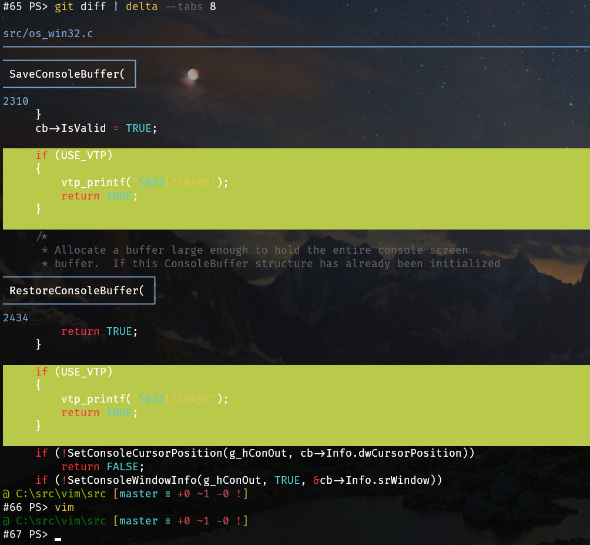
Task: Click the 'buffer. If this ConsoleBuffer structure' comment line
Action: click(x=271, y=264)
